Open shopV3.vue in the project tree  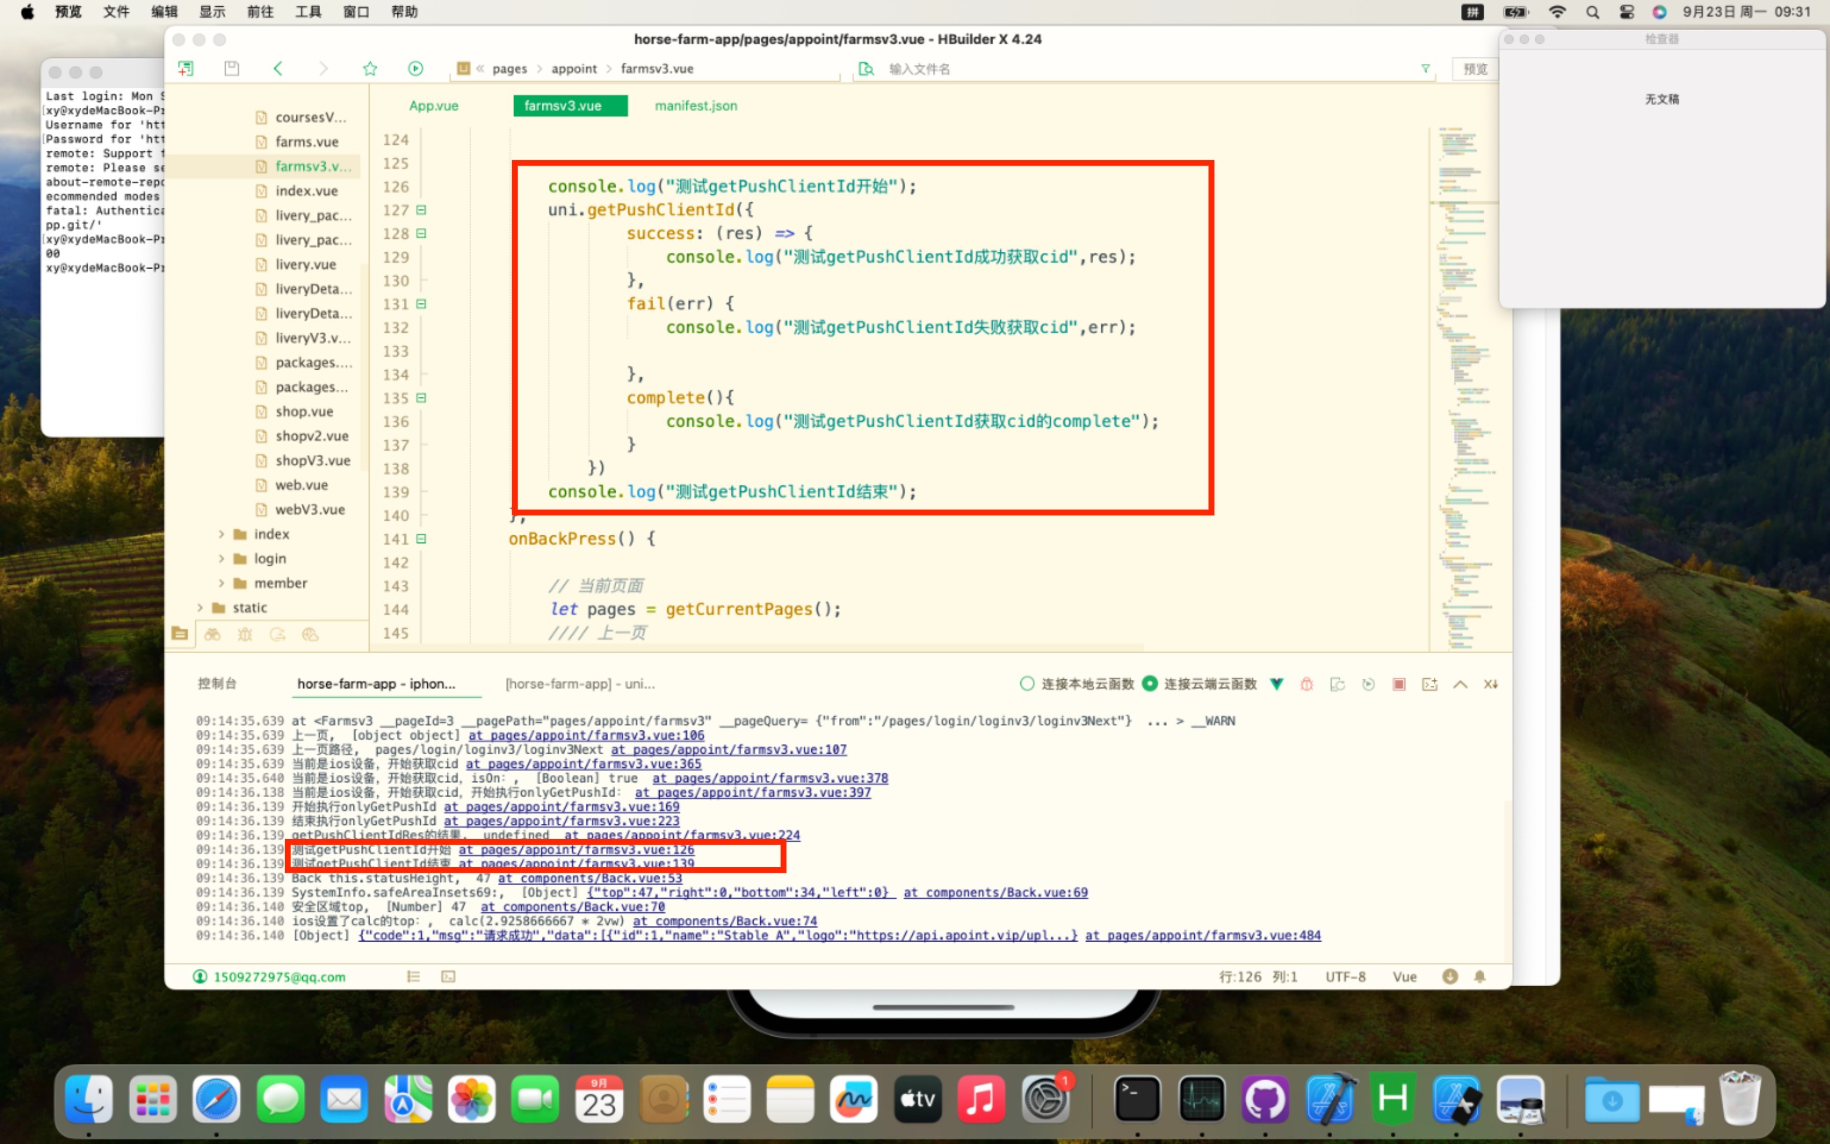312,461
